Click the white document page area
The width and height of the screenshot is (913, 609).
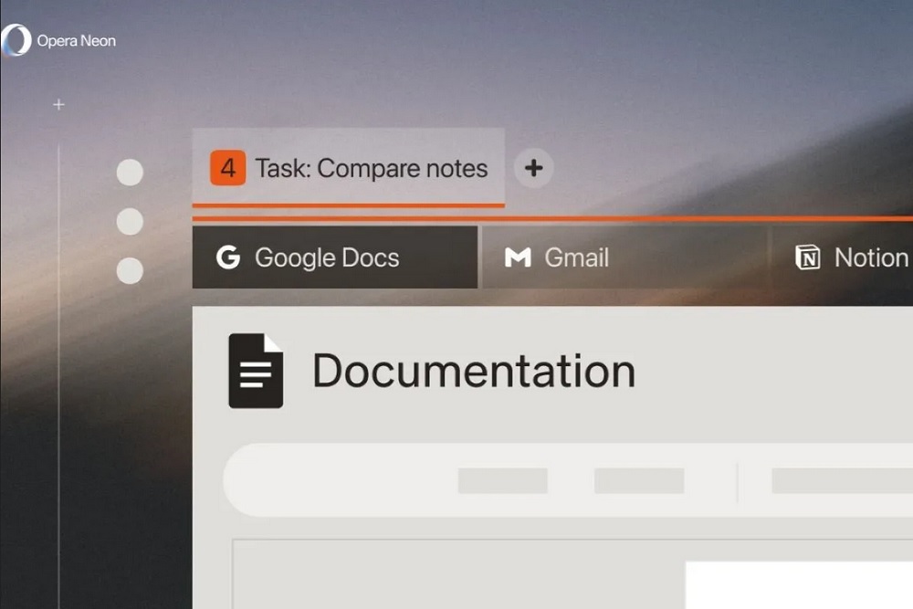click(x=799, y=585)
